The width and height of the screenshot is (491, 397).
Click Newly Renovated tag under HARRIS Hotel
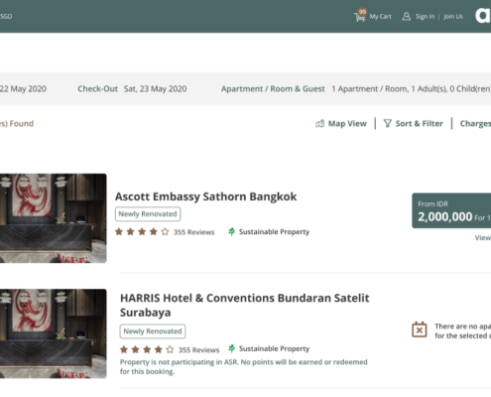click(x=153, y=331)
